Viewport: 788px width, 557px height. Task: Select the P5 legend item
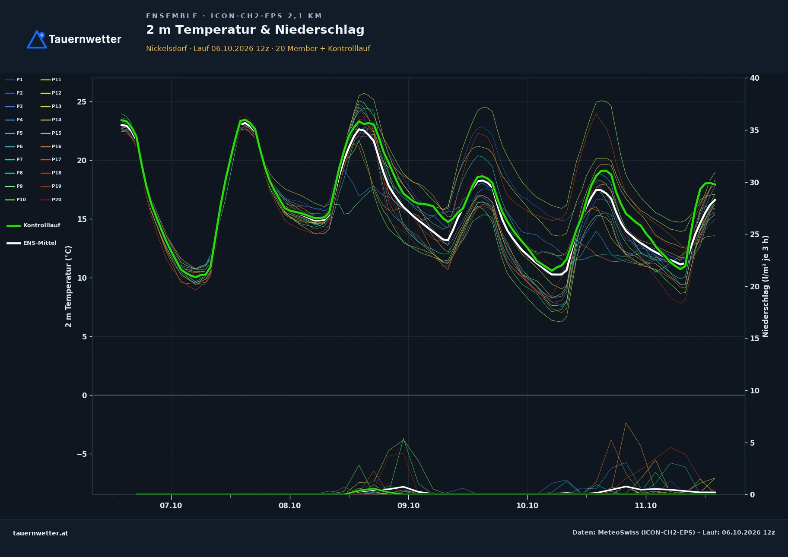click(x=14, y=133)
